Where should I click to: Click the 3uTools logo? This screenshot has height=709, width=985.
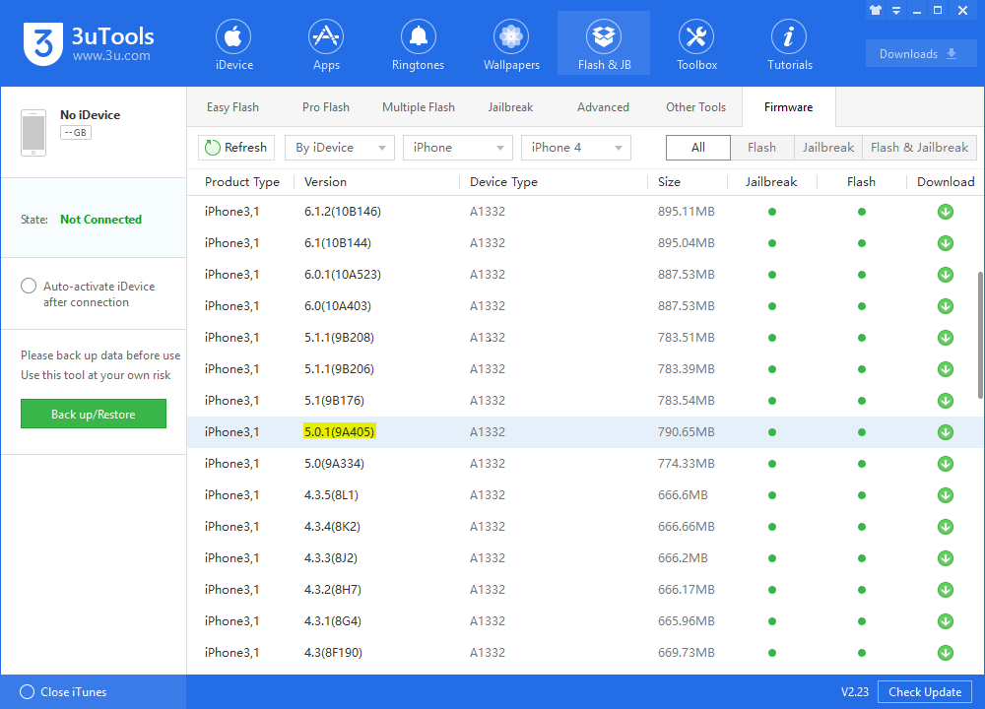(89, 43)
